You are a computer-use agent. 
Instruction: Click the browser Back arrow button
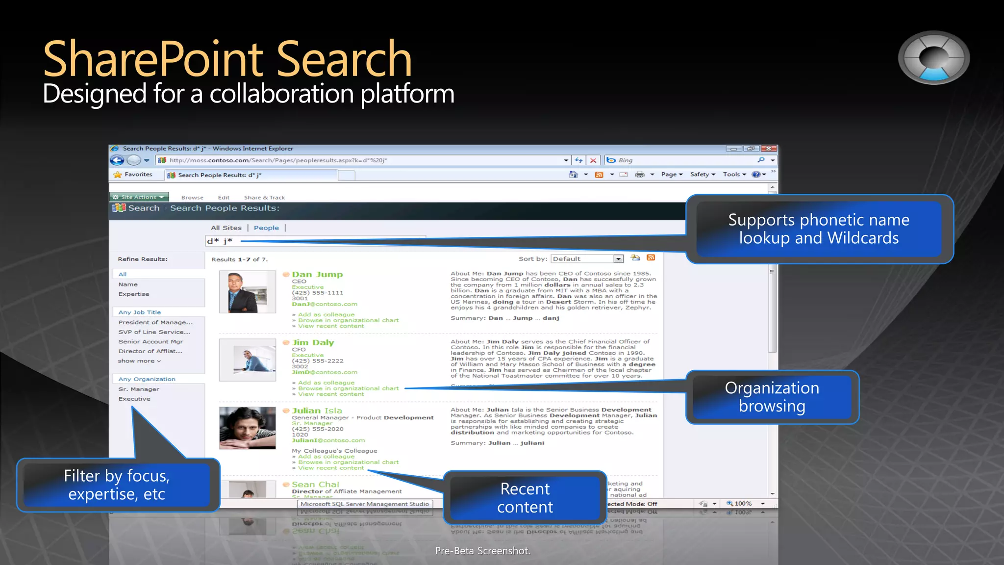pyautogui.click(x=117, y=160)
